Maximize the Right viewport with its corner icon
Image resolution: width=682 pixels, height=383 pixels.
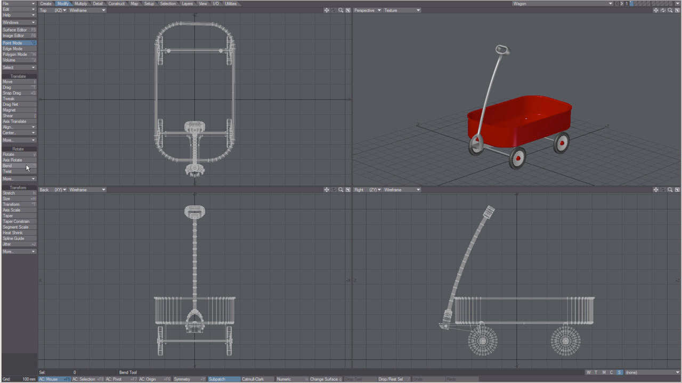677,190
